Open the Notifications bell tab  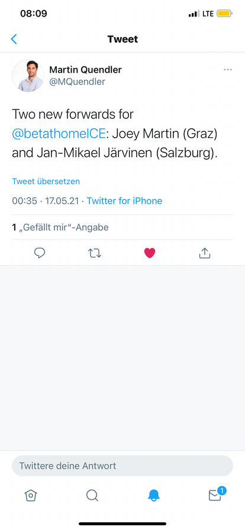click(154, 496)
